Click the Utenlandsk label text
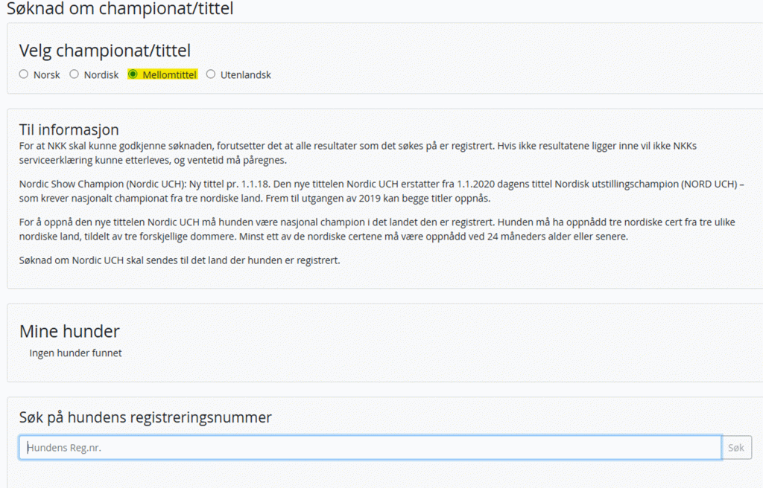Screen dimensions: 763x488 point(245,75)
